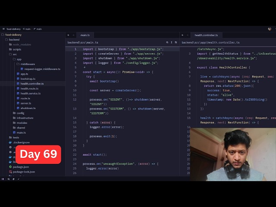Click the file icon beside route.ts
Viewport: 276px width, 207px height.
point(18,98)
